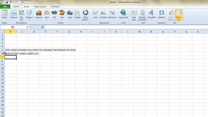Click the Name Box showing B7
Viewport: 208px width, 117px height.
(x=13, y=27)
